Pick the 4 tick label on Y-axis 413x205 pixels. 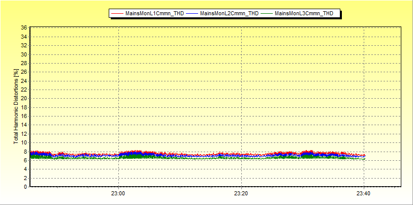(25, 169)
